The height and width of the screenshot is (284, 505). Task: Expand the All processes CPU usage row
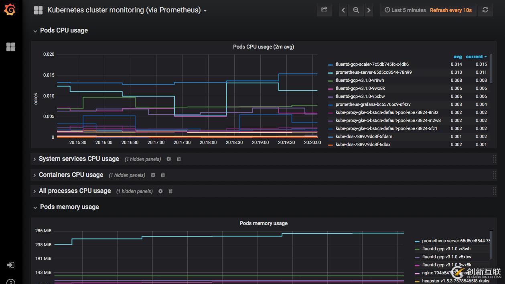coord(75,191)
